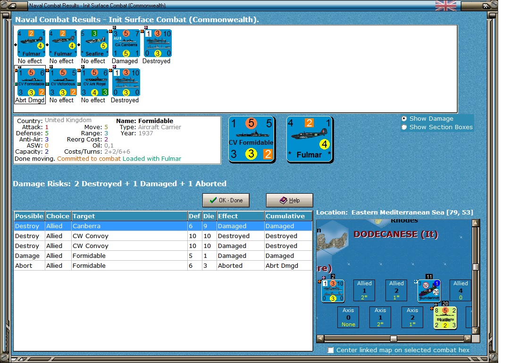Click the OK - Done button
Screen dimensions: 510x363
[x=226, y=200]
